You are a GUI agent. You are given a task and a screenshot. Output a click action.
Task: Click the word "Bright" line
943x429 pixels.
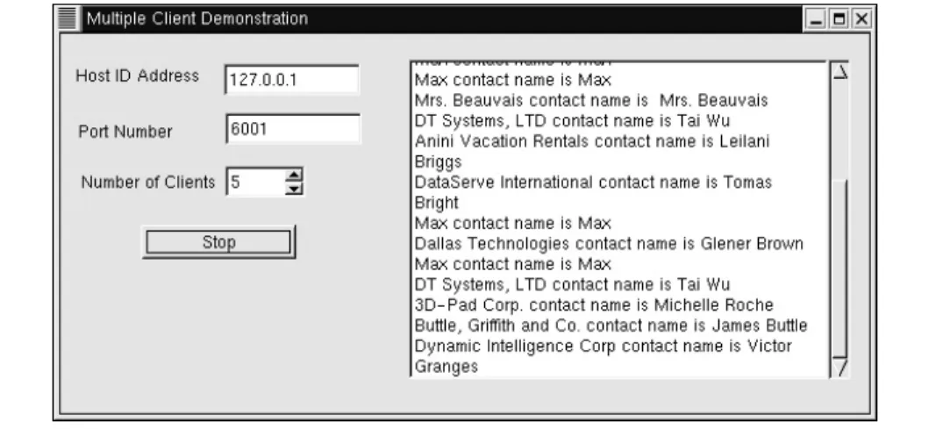point(437,203)
